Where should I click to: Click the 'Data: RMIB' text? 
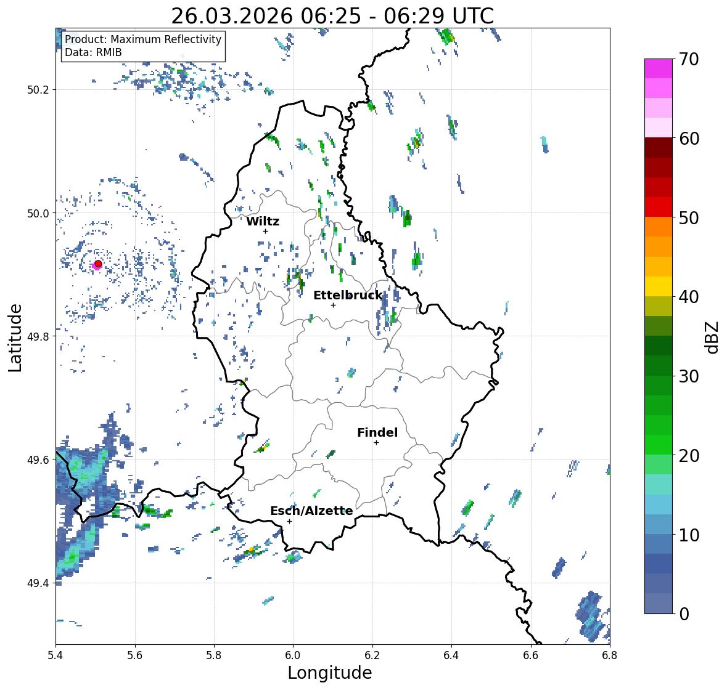[93, 52]
